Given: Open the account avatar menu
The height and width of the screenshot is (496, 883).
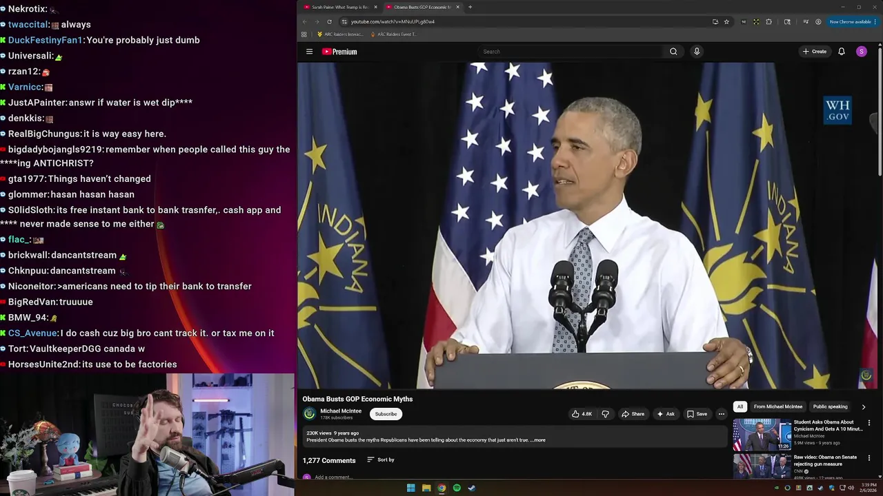Looking at the screenshot, I should click(861, 52).
